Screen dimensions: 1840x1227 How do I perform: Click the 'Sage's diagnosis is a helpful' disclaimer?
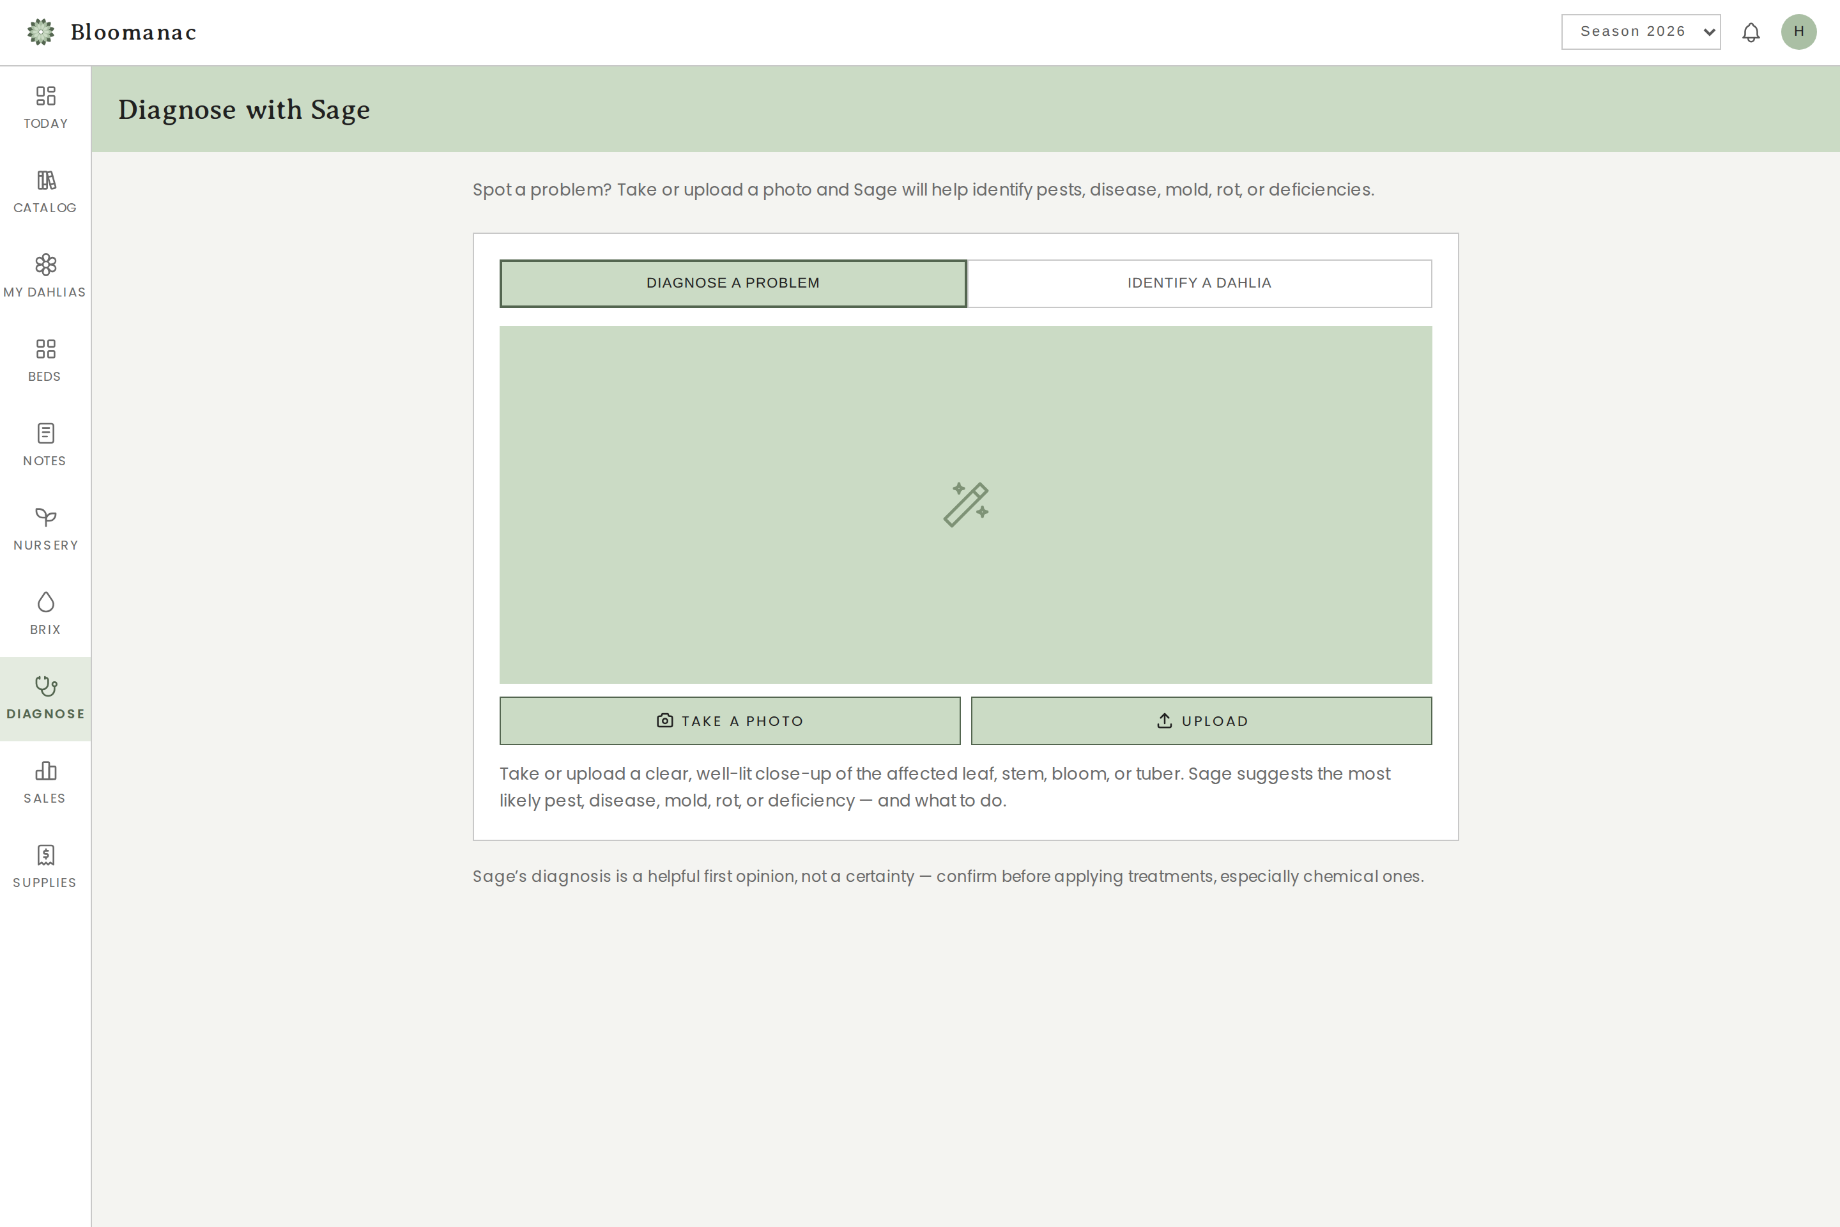click(x=948, y=876)
